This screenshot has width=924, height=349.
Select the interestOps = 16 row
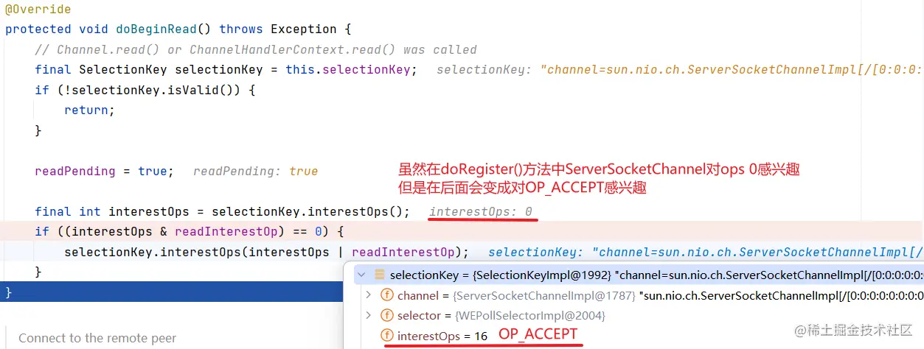point(442,336)
